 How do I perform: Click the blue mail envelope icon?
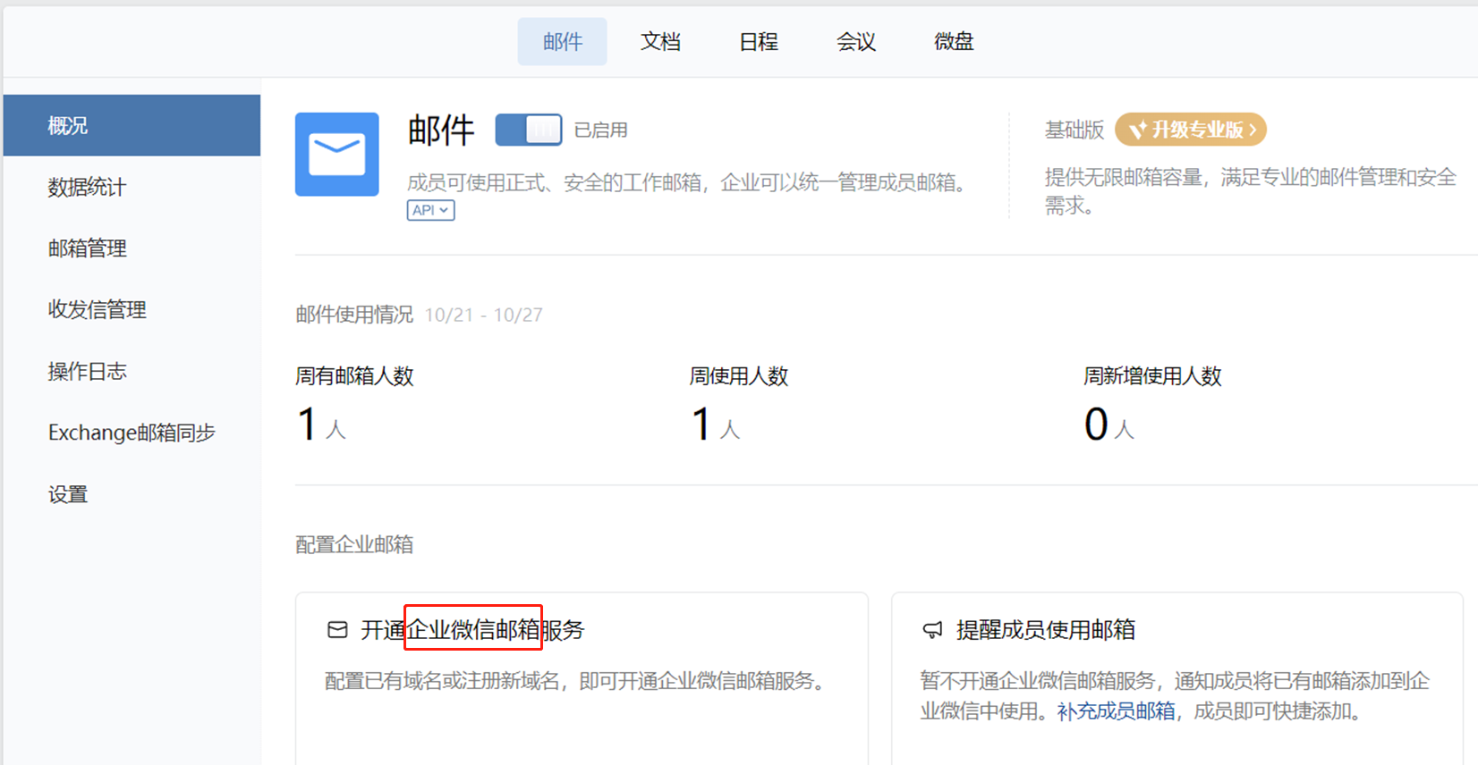click(x=336, y=155)
